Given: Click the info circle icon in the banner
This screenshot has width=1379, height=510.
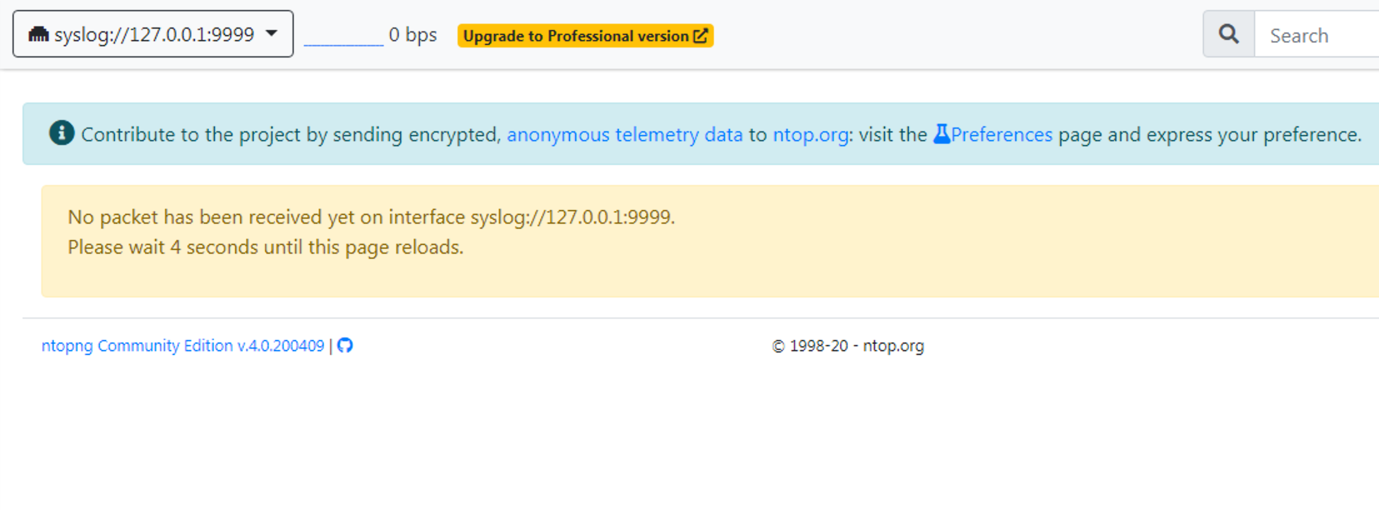Looking at the screenshot, I should pos(61,134).
